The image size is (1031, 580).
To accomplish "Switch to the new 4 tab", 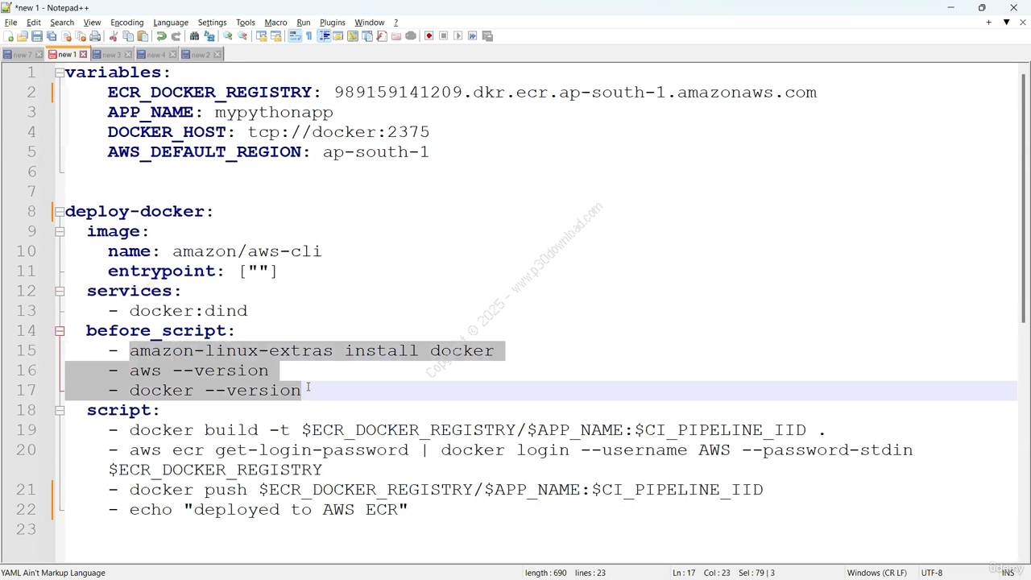I will 156,55.
